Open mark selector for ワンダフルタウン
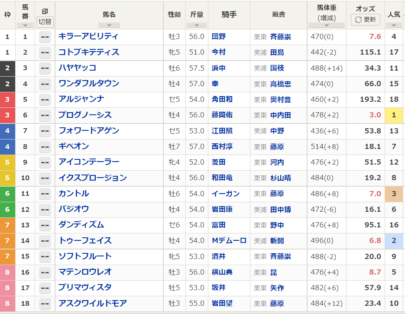 point(45,84)
